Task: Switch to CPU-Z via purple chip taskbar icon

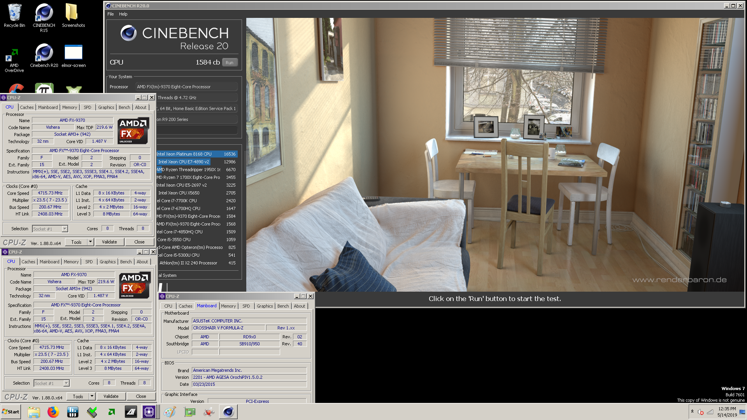Action: point(149,412)
